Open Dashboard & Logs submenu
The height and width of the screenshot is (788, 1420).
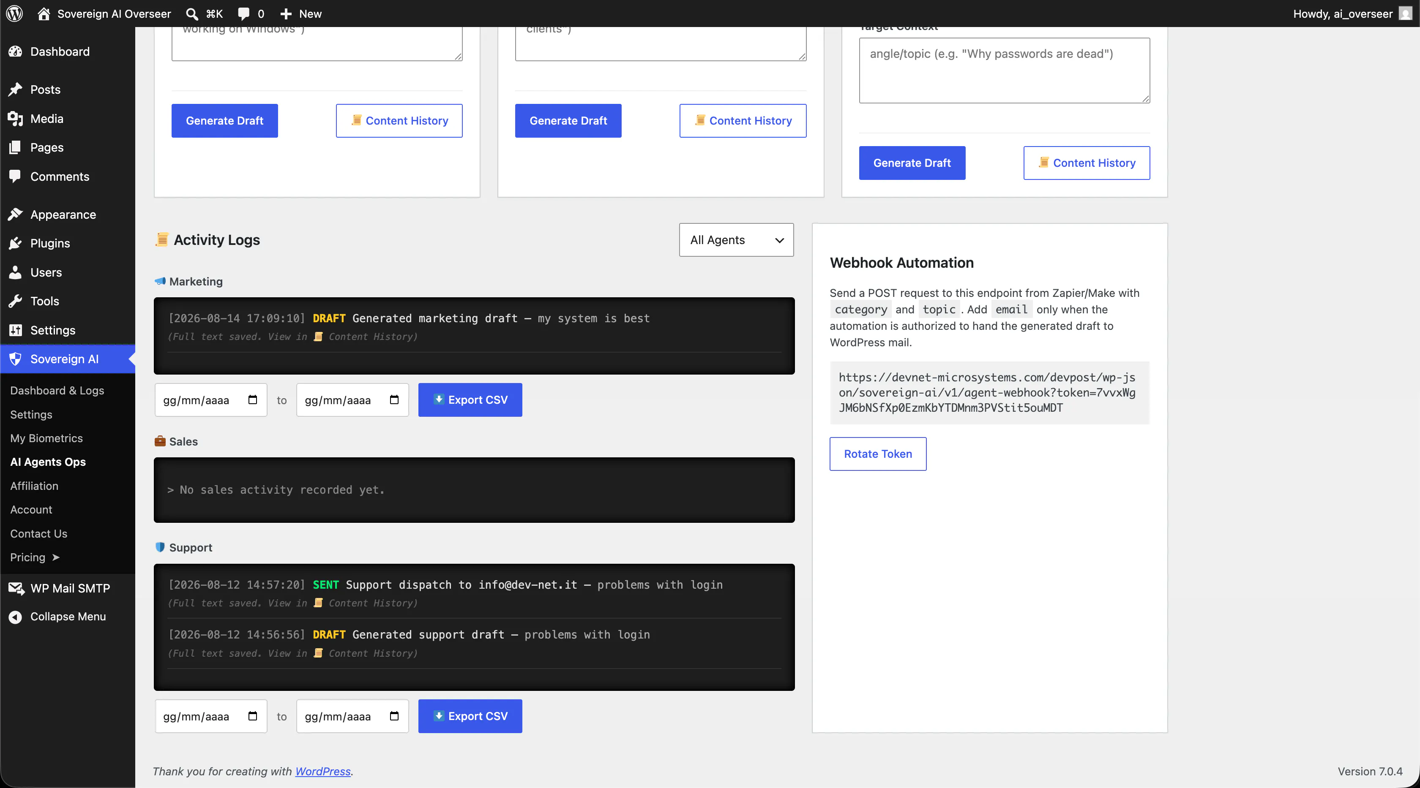pos(57,391)
